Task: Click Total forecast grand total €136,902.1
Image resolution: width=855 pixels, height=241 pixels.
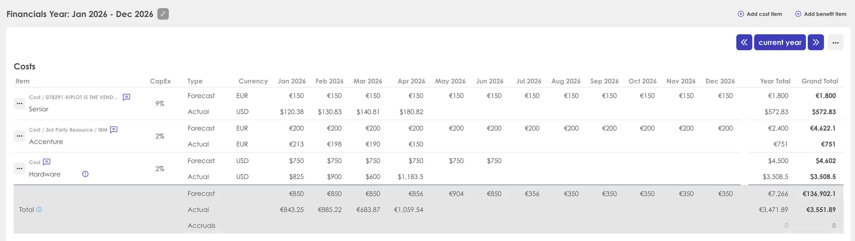Action: point(819,194)
